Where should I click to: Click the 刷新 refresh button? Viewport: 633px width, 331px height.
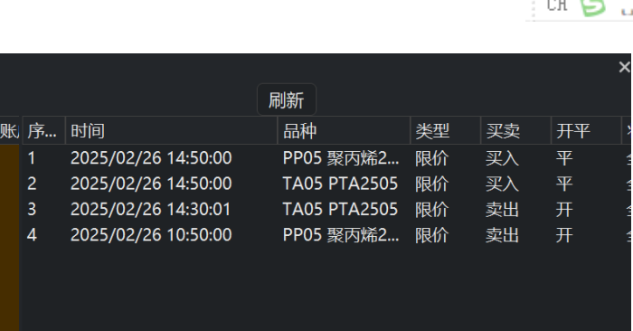pos(287,99)
